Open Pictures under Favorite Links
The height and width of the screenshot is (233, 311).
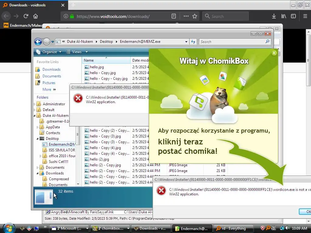click(49, 83)
